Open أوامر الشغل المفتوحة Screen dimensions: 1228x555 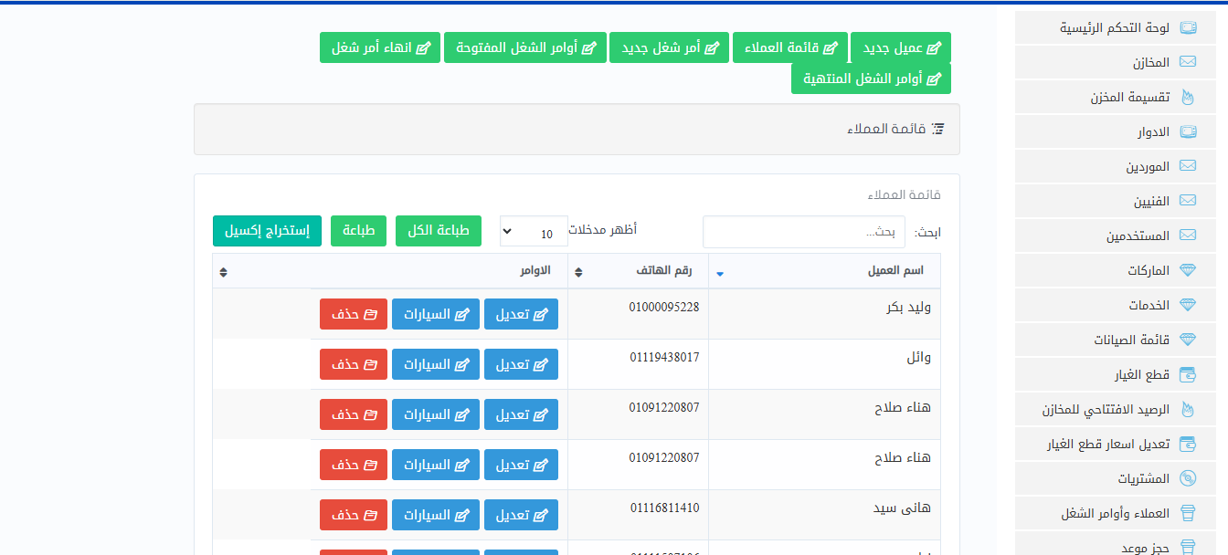525,47
